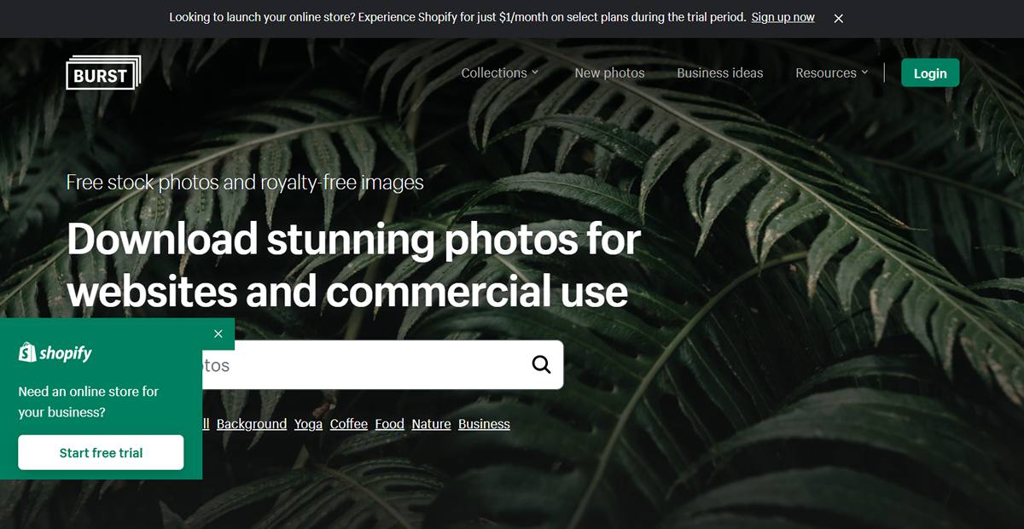1024x529 pixels.
Task: Click 'Need an online store' popup text
Action: click(89, 402)
